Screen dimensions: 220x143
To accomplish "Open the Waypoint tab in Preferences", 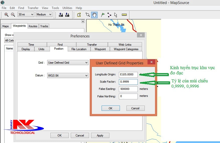I will 100,49.
